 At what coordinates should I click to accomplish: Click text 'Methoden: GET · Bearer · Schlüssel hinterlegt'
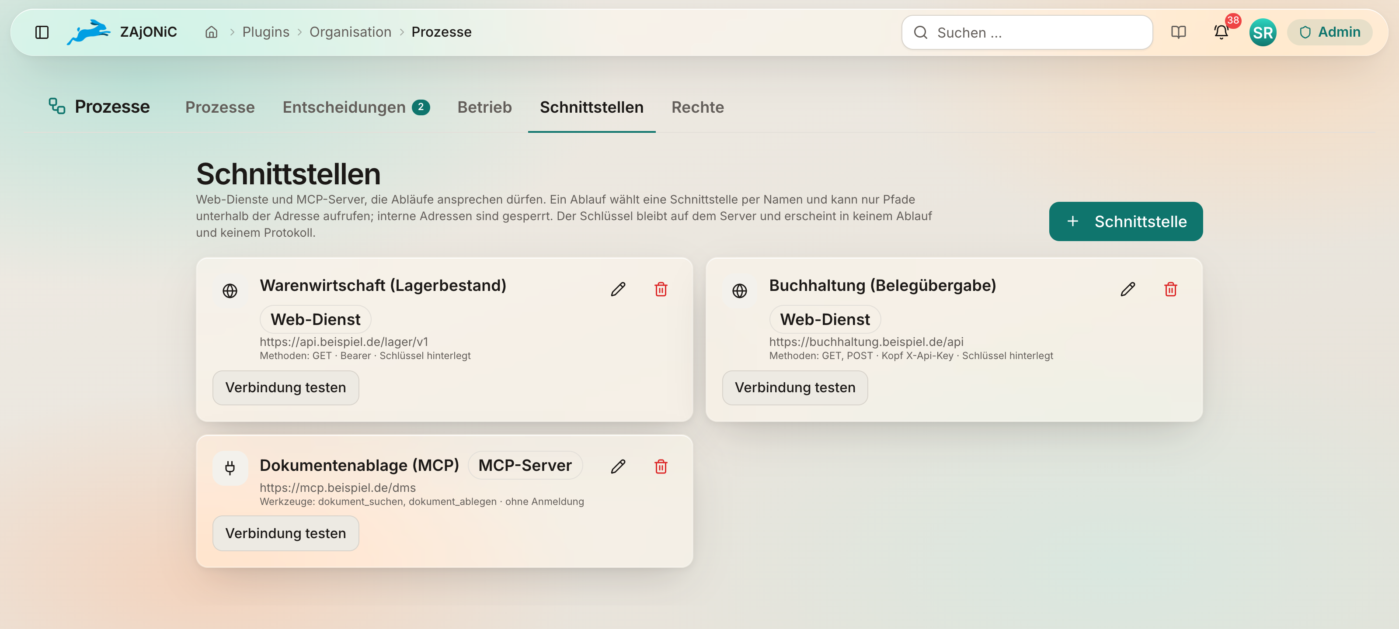tap(365, 356)
